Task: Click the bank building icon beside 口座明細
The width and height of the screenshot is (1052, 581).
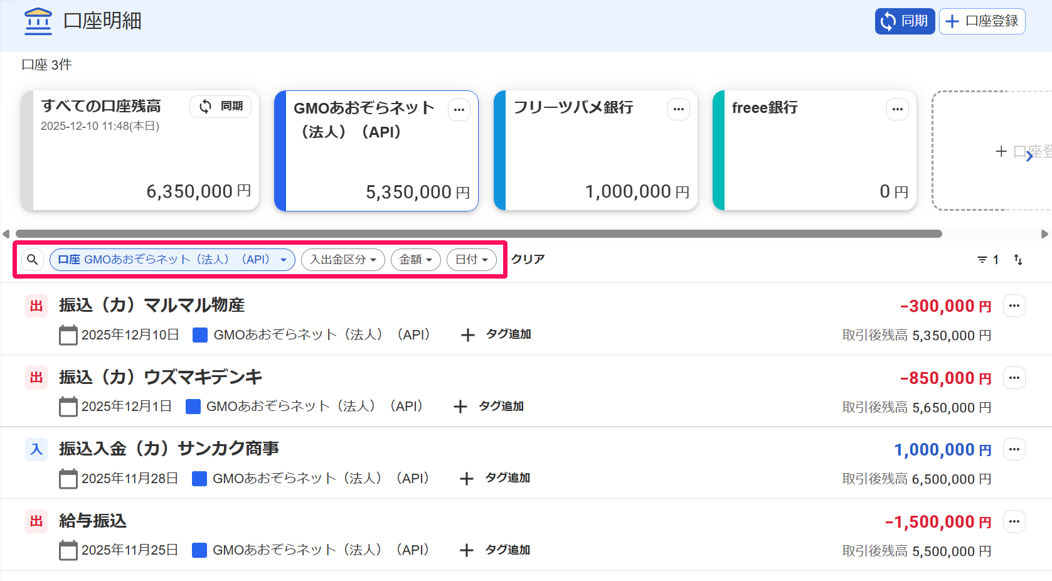Action: pyautogui.click(x=38, y=21)
